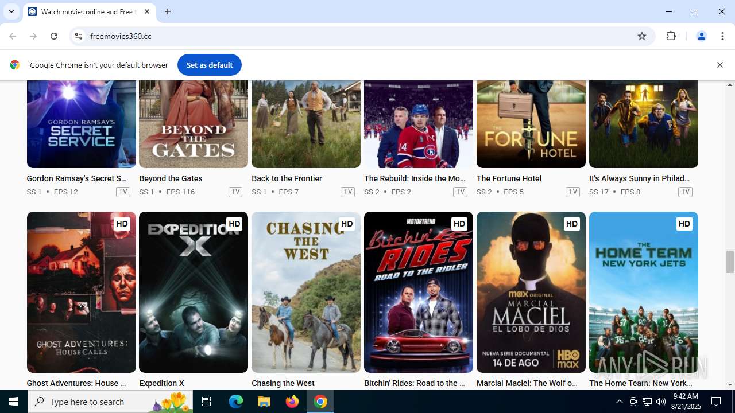Open the Back to the Frontier poster
735x413 pixels.
[x=306, y=124]
